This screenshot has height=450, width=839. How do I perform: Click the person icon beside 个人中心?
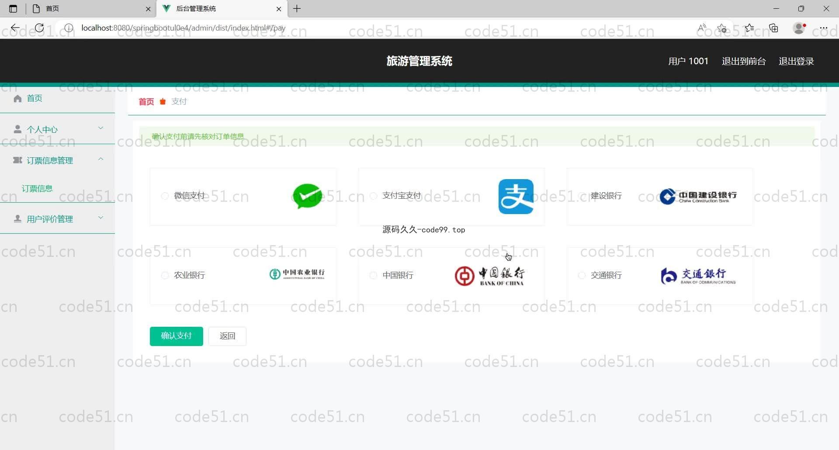[x=17, y=129]
